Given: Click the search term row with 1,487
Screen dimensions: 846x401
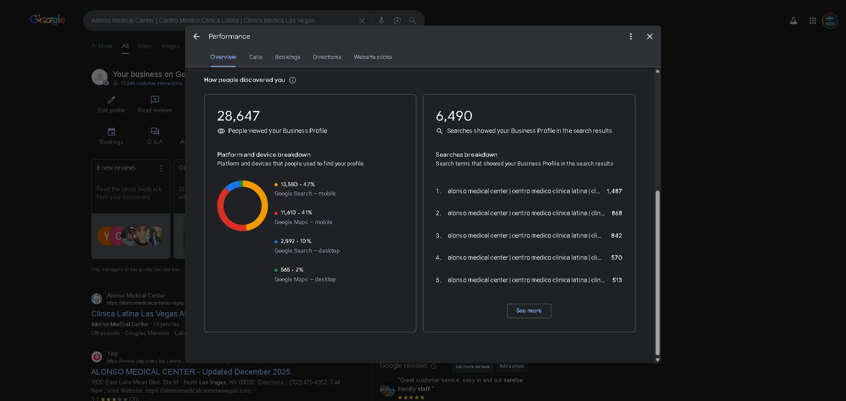Looking at the screenshot, I should [529, 191].
